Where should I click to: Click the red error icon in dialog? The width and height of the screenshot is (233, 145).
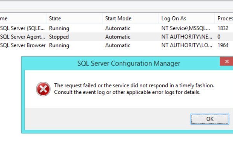click(x=43, y=89)
